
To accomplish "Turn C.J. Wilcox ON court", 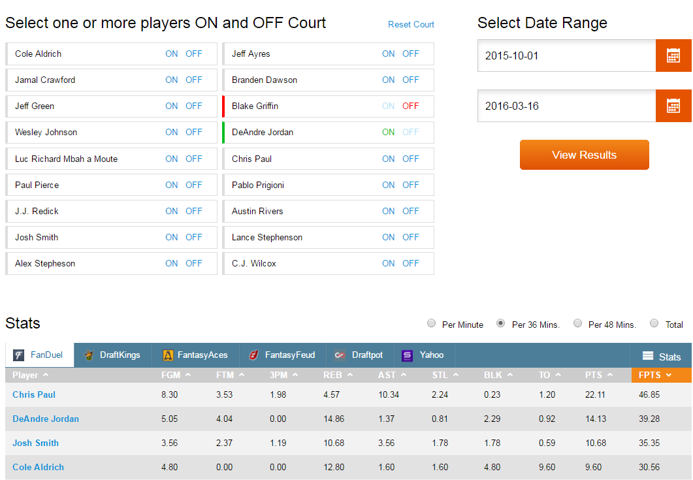I will tap(389, 263).
